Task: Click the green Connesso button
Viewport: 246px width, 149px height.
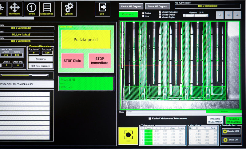Action: coord(128,14)
